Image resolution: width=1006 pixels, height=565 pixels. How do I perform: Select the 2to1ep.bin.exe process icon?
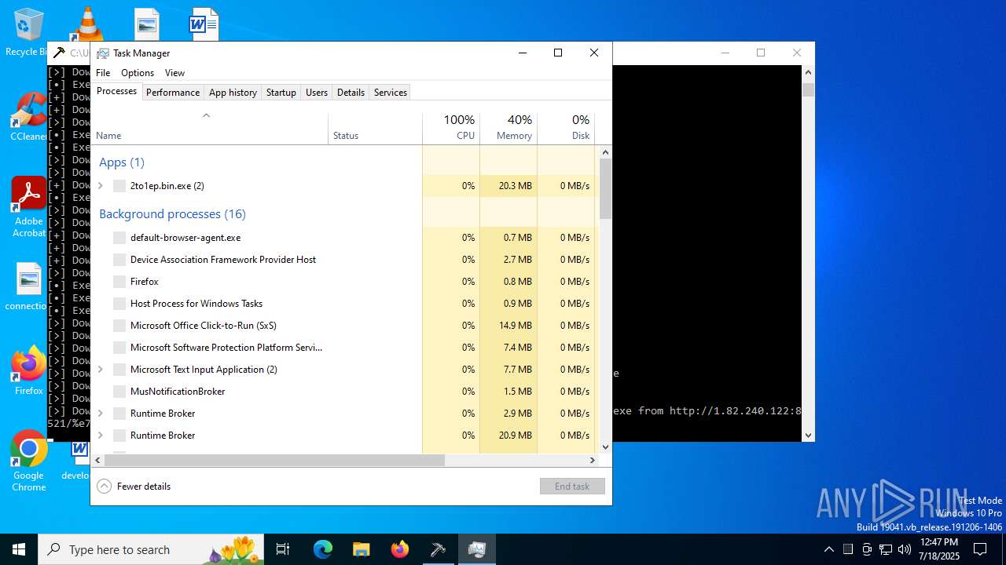(119, 186)
